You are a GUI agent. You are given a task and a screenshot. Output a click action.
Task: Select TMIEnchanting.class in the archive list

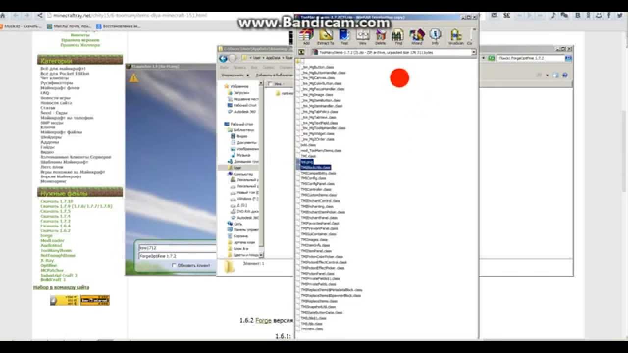[x=315, y=206]
